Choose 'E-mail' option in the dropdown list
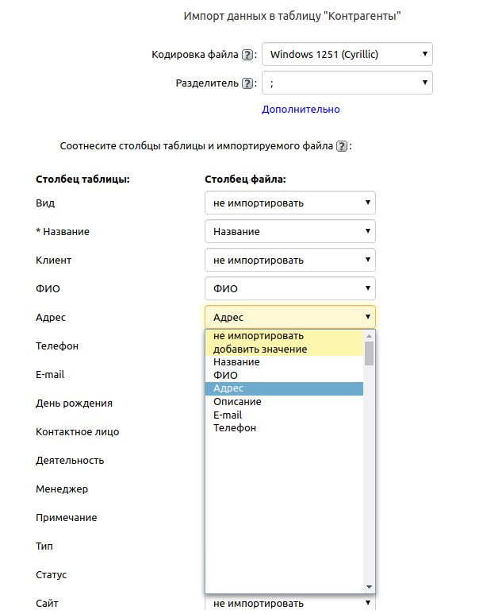The height and width of the screenshot is (614, 483). point(228,415)
